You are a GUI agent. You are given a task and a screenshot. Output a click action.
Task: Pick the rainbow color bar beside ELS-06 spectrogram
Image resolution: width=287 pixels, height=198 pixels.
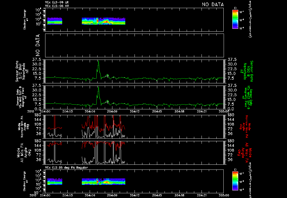(x=235, y=19)
